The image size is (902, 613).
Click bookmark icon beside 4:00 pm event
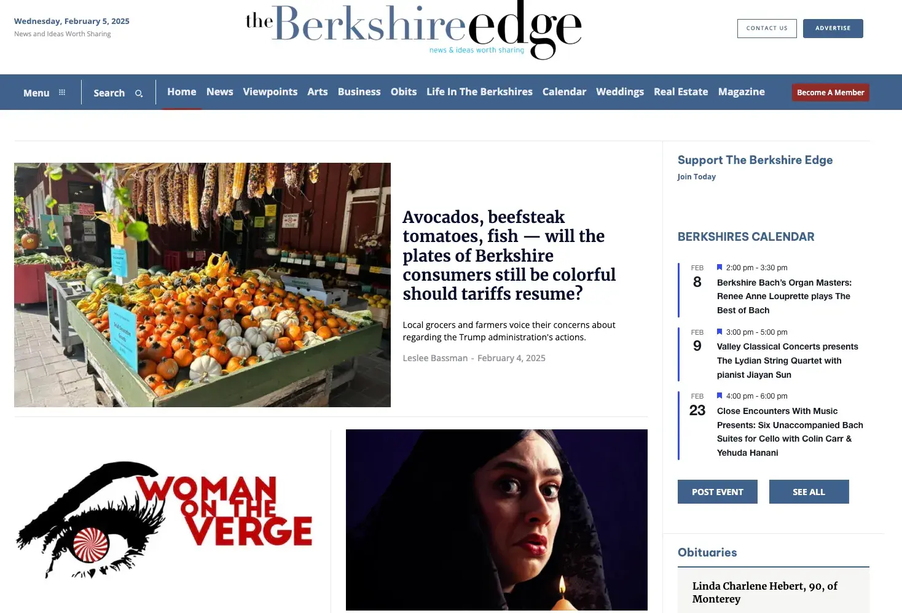720,396
